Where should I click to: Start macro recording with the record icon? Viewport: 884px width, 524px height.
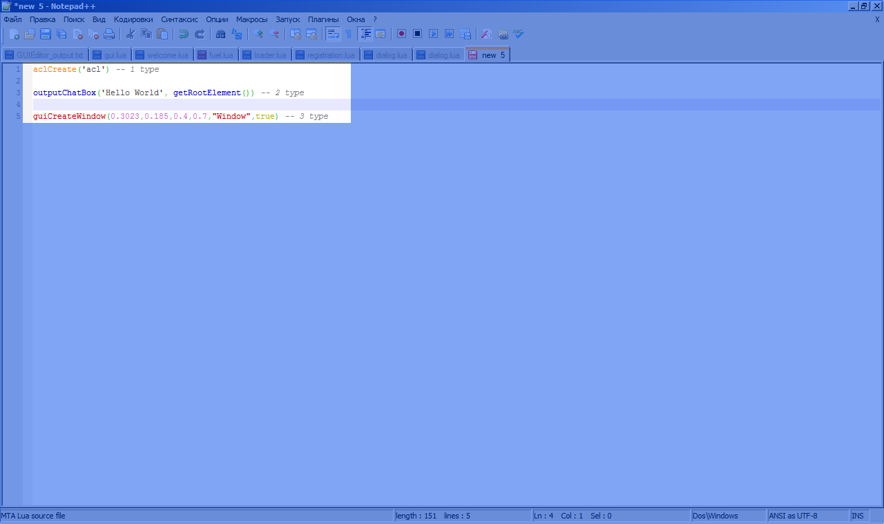tap(401, 34)
